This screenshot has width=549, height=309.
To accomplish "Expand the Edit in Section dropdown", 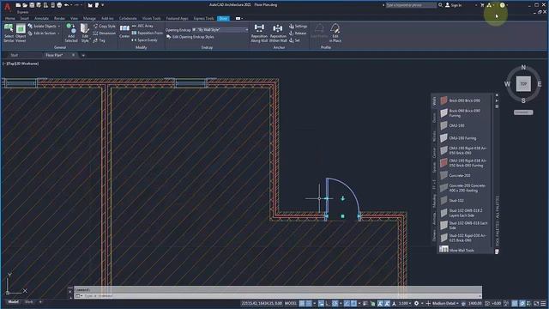I will (58, 33).
